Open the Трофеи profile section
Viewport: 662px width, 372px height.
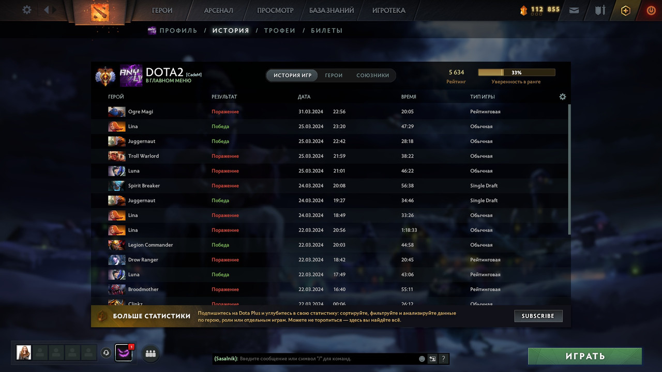click(280, 30)
